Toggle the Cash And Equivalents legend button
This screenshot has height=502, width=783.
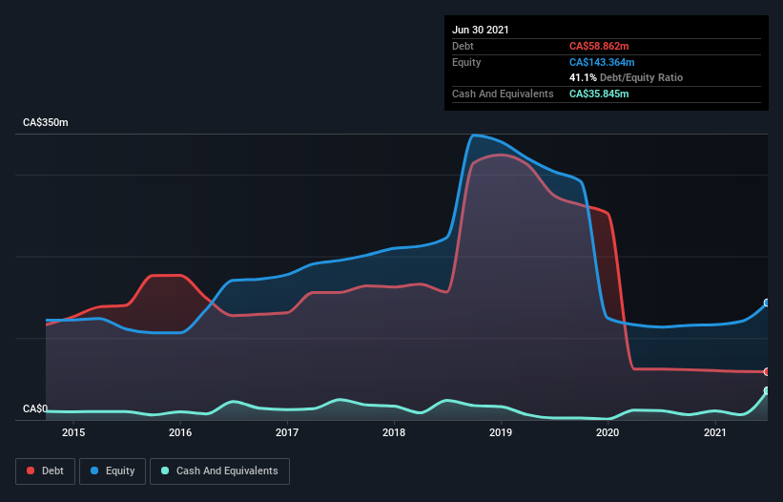tap(219, 471)
